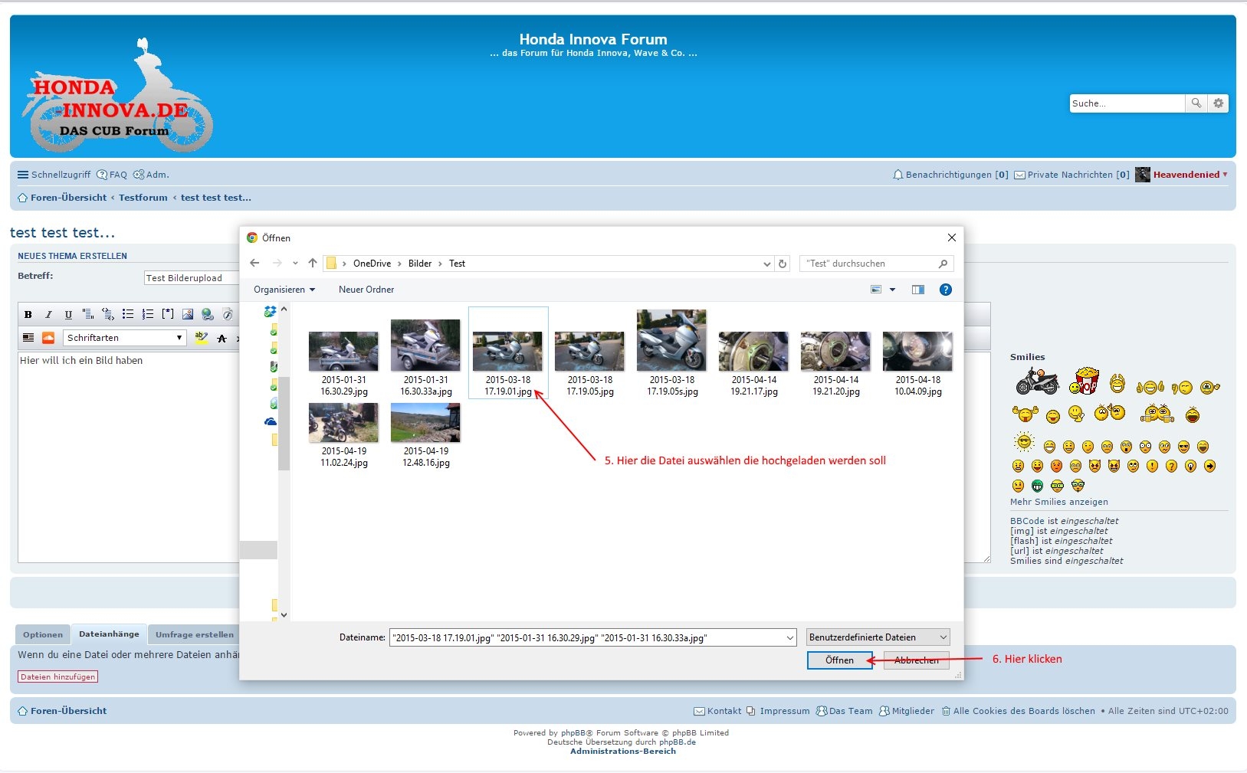This screenshot has width=1247, height=773.
Task: Click the insert URL link icon
Action: 207,314
